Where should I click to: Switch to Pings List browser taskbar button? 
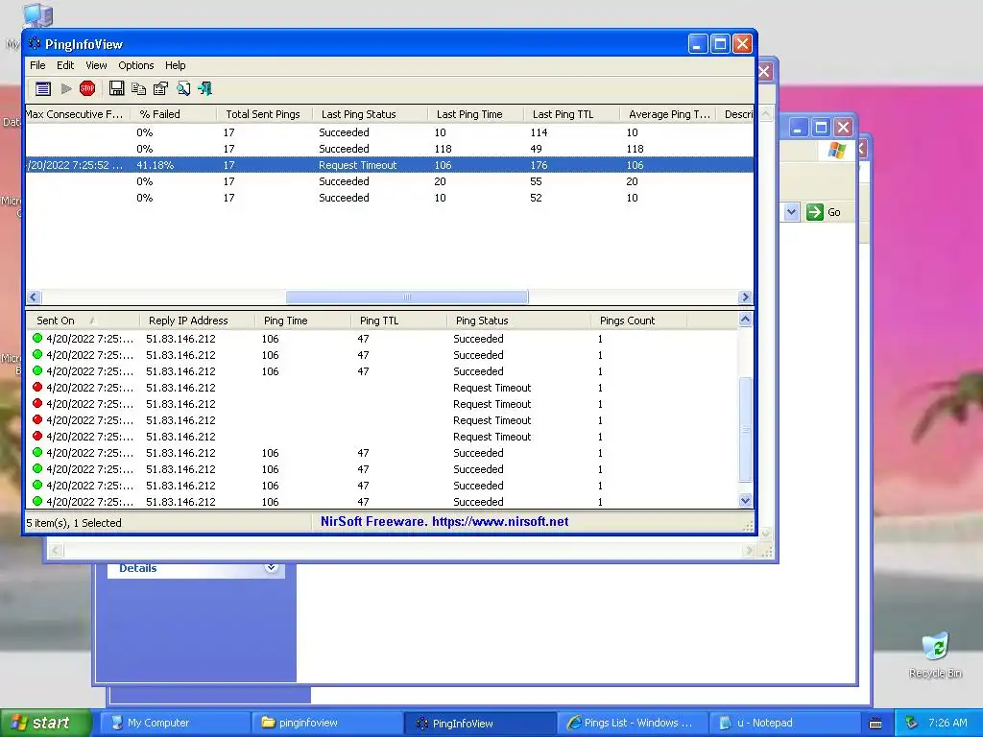[632, 723]
